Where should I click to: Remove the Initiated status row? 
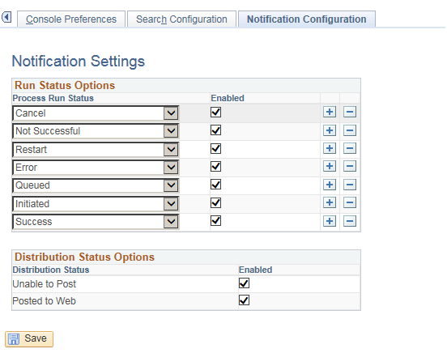(x=350, y=202)
